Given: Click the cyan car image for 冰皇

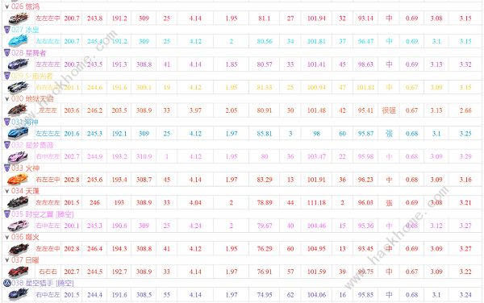Looking at the screenshot, I should coord(19,41).
